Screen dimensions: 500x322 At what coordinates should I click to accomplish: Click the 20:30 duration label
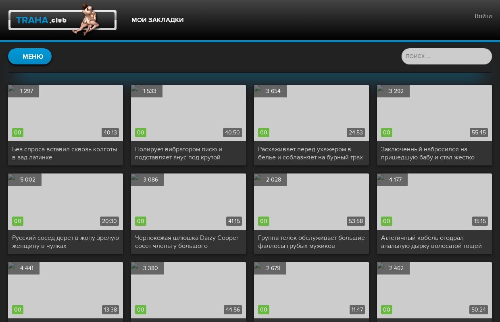109,221
